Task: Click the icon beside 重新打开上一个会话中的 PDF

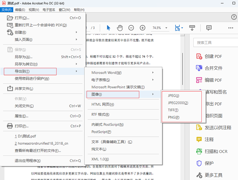Action: [x=10, y=25]
